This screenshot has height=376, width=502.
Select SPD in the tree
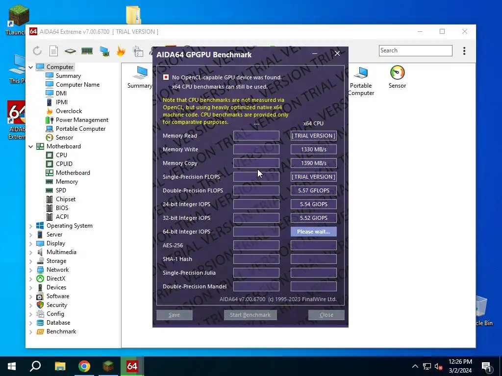tap(61, 190)
